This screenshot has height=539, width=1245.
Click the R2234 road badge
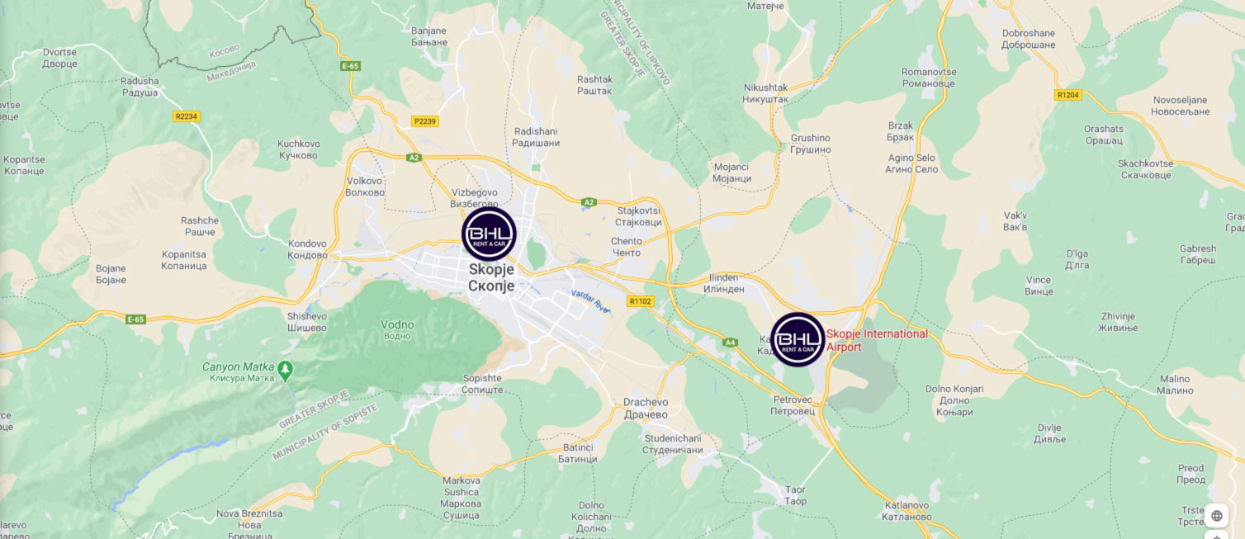tap(187, 116)
